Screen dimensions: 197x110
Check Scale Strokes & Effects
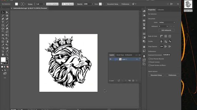(150, 65)
